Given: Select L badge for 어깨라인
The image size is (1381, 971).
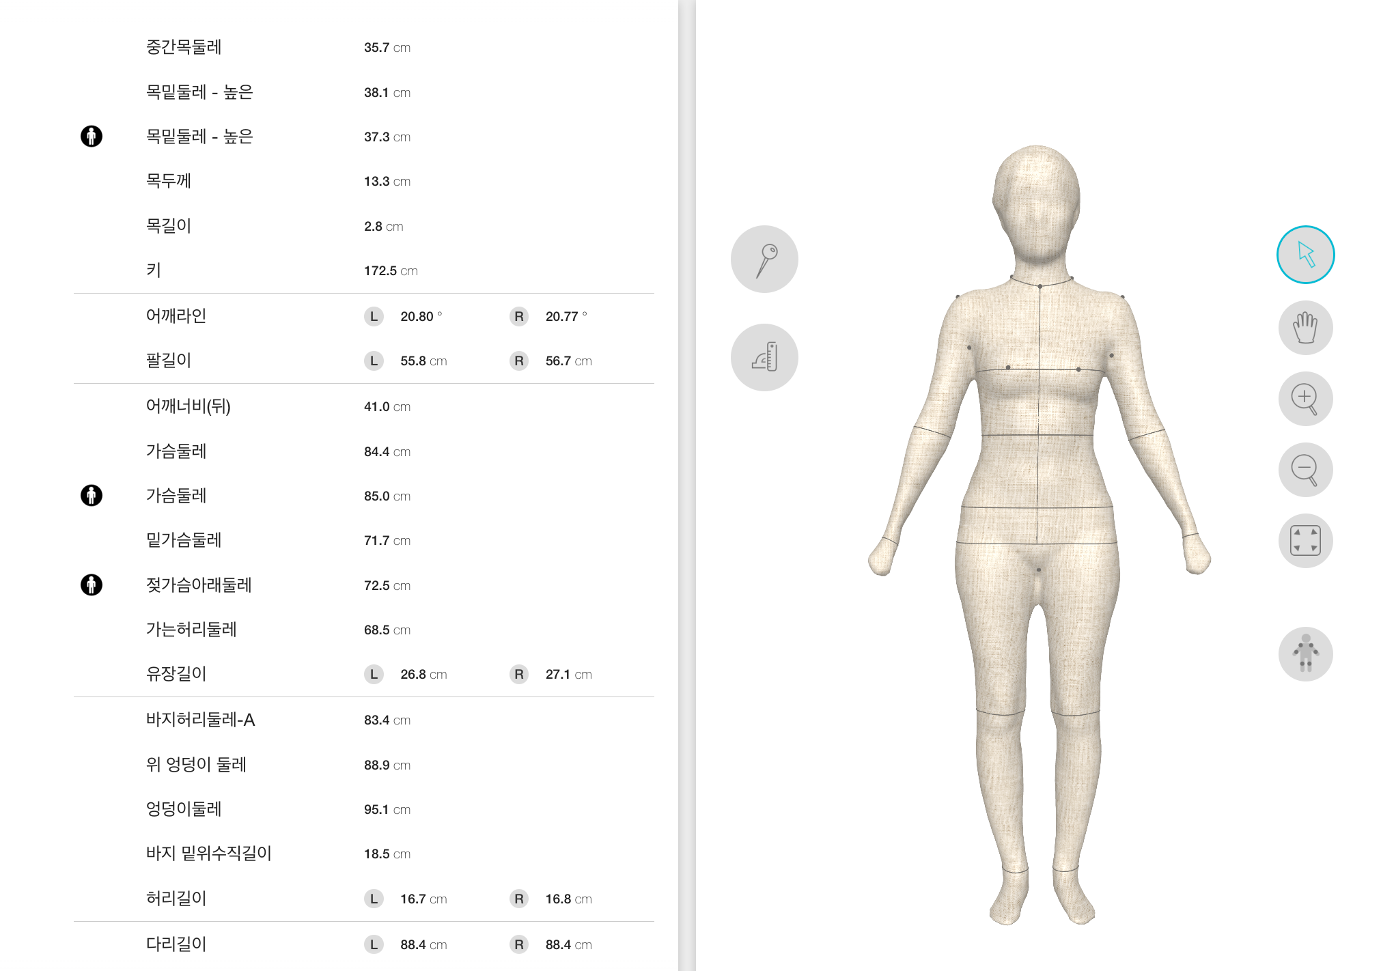Looking at the screenshot, I should pos(374,316).
